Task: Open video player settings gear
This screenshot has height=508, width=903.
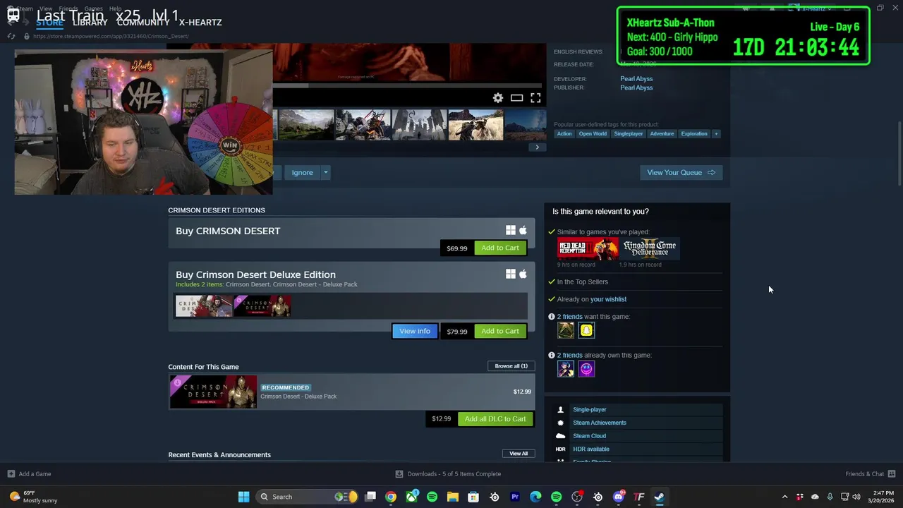Action: click(498, 98)
